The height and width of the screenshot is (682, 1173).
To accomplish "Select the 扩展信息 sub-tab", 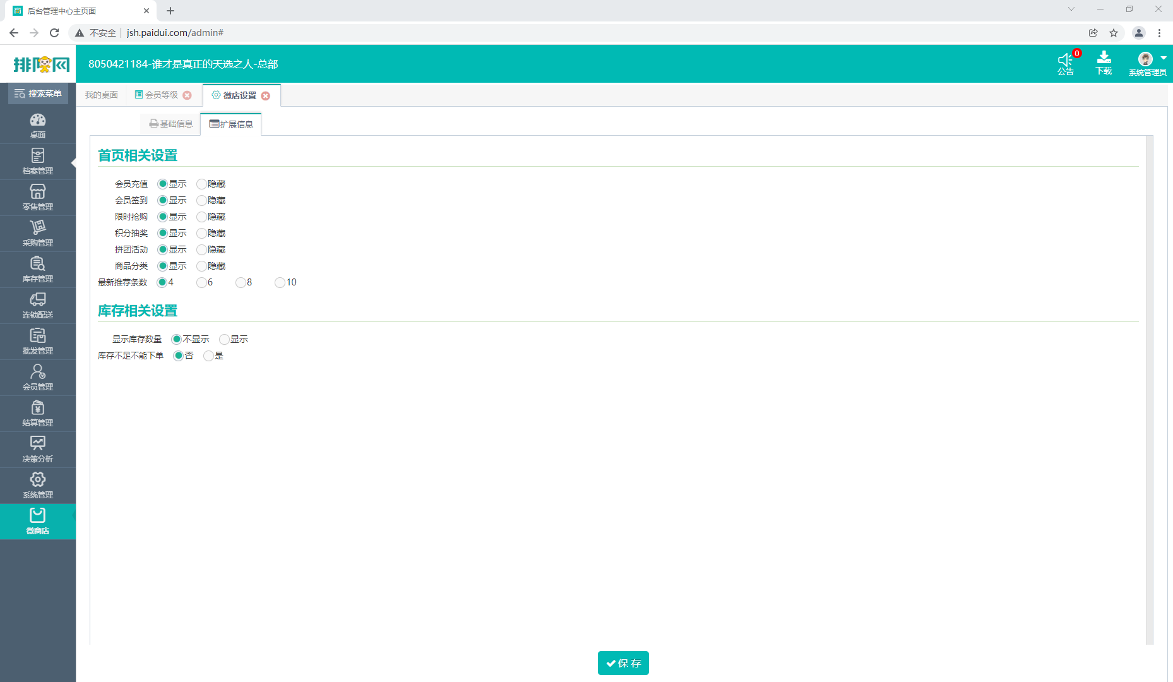I will coord(231,124).
